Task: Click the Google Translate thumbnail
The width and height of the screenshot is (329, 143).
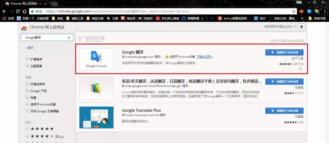Action: tap(97, 59)
